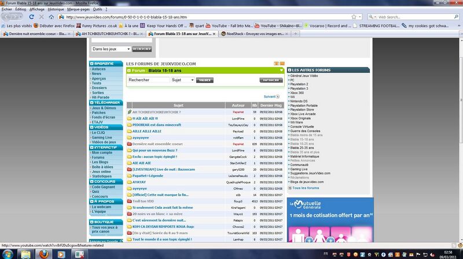The width and height of the screenshot is (463, 259).
Task: Click the orange icon above the forum header
Action: coord(276,63)
